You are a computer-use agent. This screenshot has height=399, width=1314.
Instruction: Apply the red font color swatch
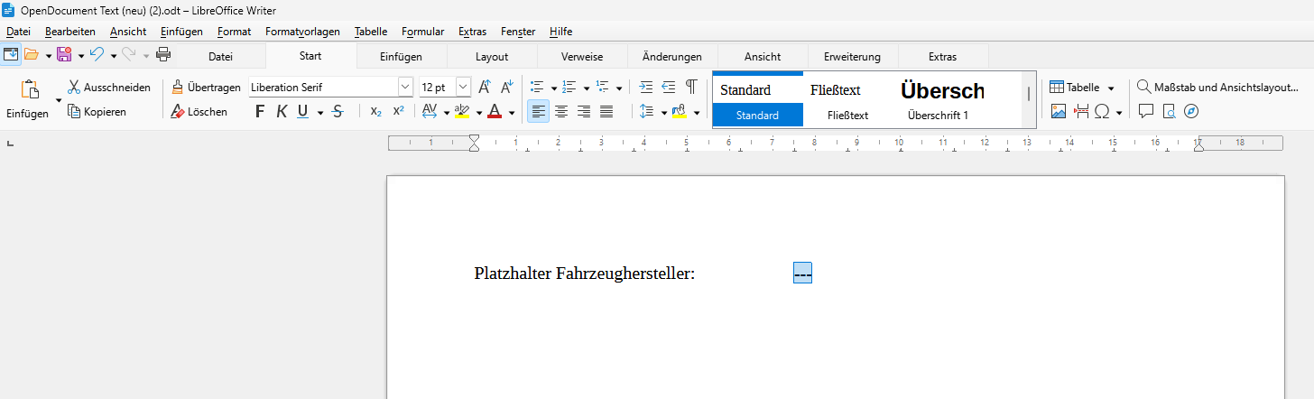[495, 112]
